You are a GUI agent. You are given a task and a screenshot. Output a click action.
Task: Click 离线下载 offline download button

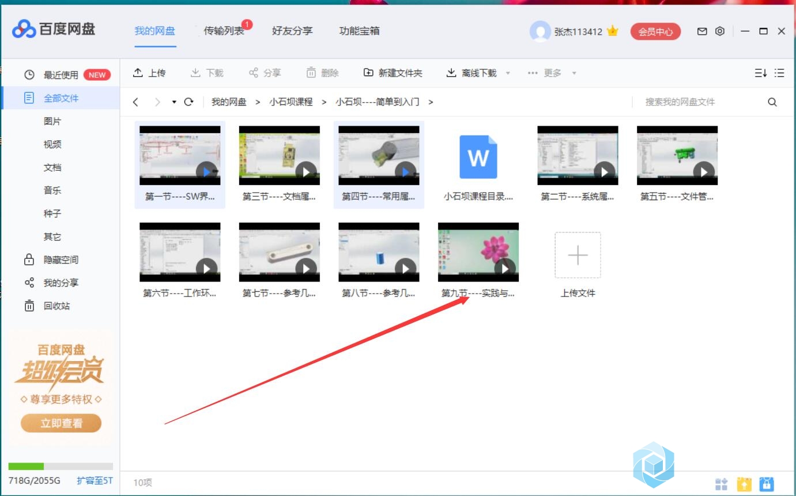click(471, 73)
